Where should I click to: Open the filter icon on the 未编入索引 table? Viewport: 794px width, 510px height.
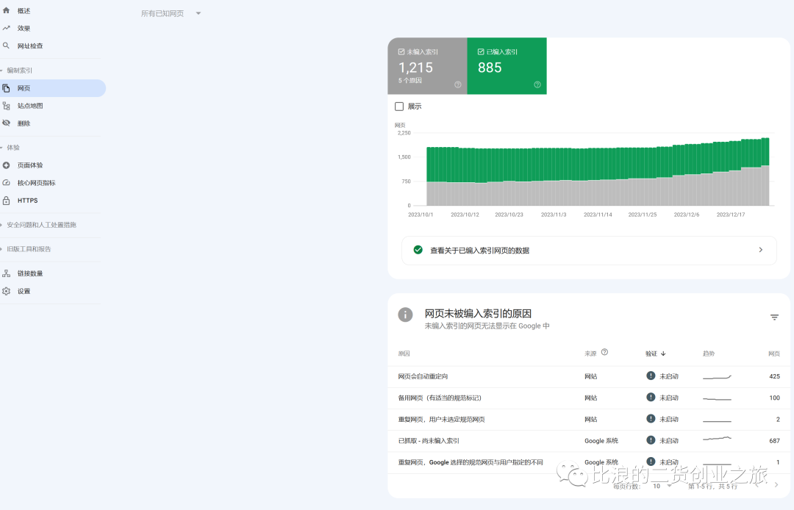pyautogui.click(x=774, y=317)
